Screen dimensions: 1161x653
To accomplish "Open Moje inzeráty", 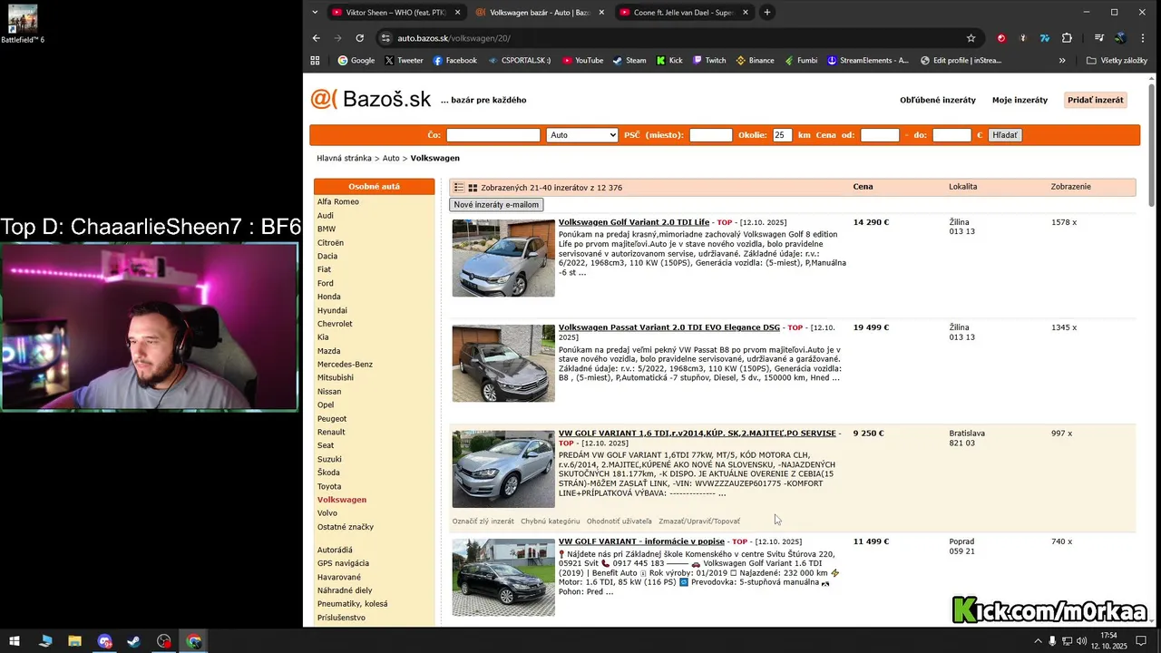I will click(x=1020, y=100).
